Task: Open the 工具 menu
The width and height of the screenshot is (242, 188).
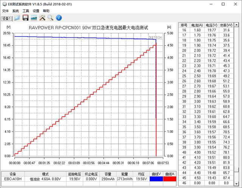Action: (26, 11)
